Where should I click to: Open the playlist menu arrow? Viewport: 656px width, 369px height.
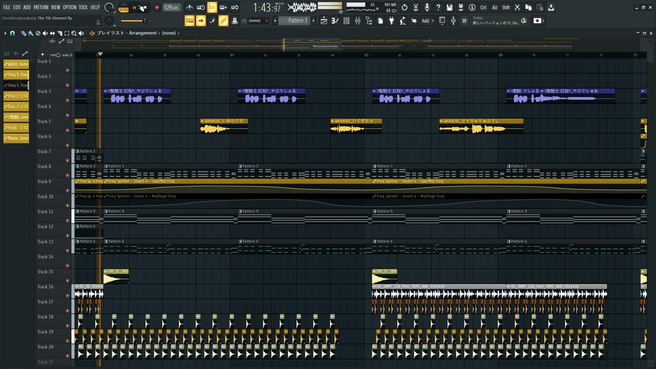click(5, 33)
